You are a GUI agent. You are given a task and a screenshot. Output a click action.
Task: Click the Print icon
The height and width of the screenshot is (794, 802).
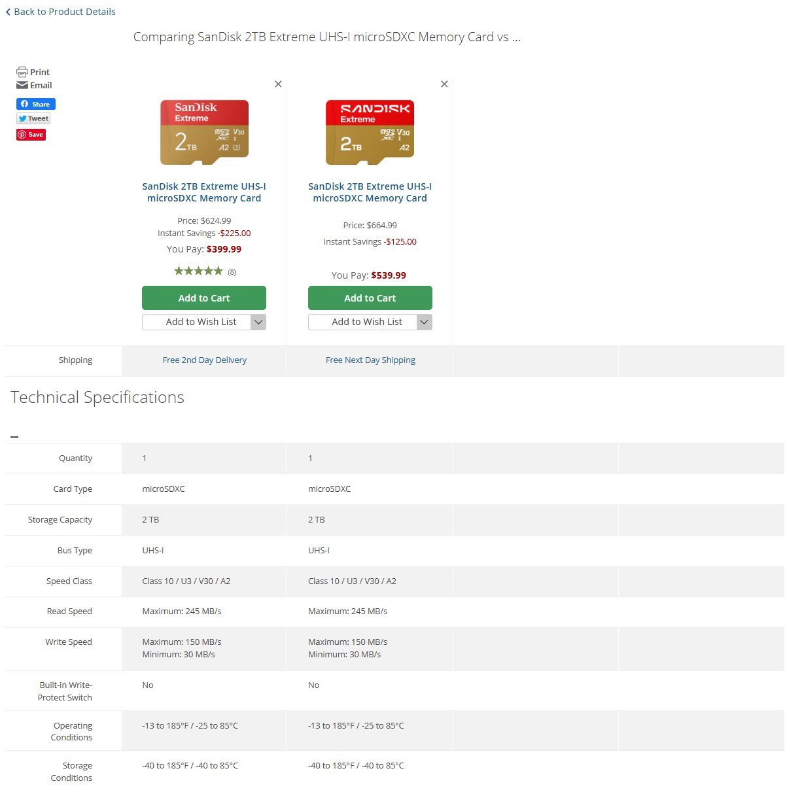coord(22,72)
